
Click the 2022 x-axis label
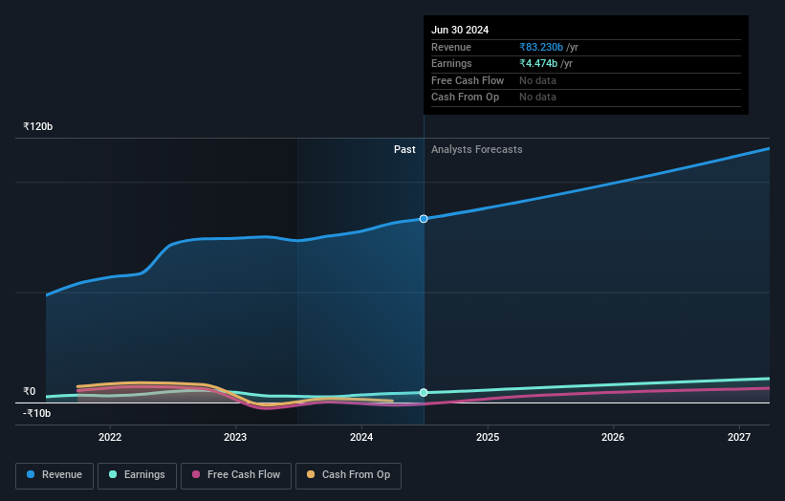pos(110,437)
